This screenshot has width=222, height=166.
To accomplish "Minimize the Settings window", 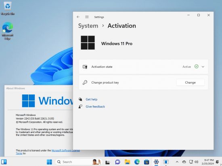I will [188, 15].
